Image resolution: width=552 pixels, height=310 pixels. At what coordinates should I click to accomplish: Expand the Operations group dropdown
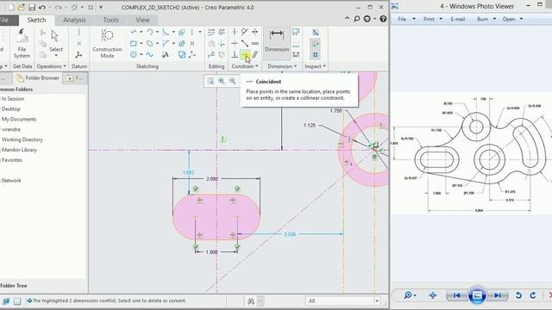pos(52,66)
